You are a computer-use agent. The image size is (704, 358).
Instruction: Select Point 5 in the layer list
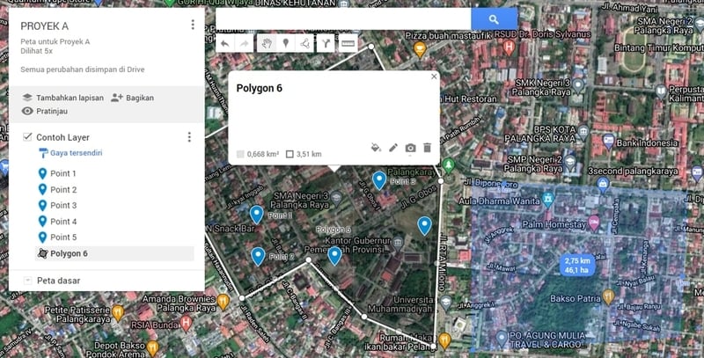tap(114, 237)
